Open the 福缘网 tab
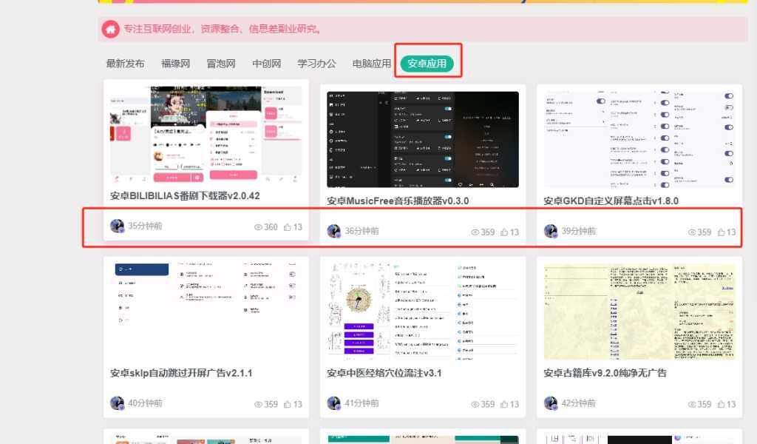 [175, 64]
